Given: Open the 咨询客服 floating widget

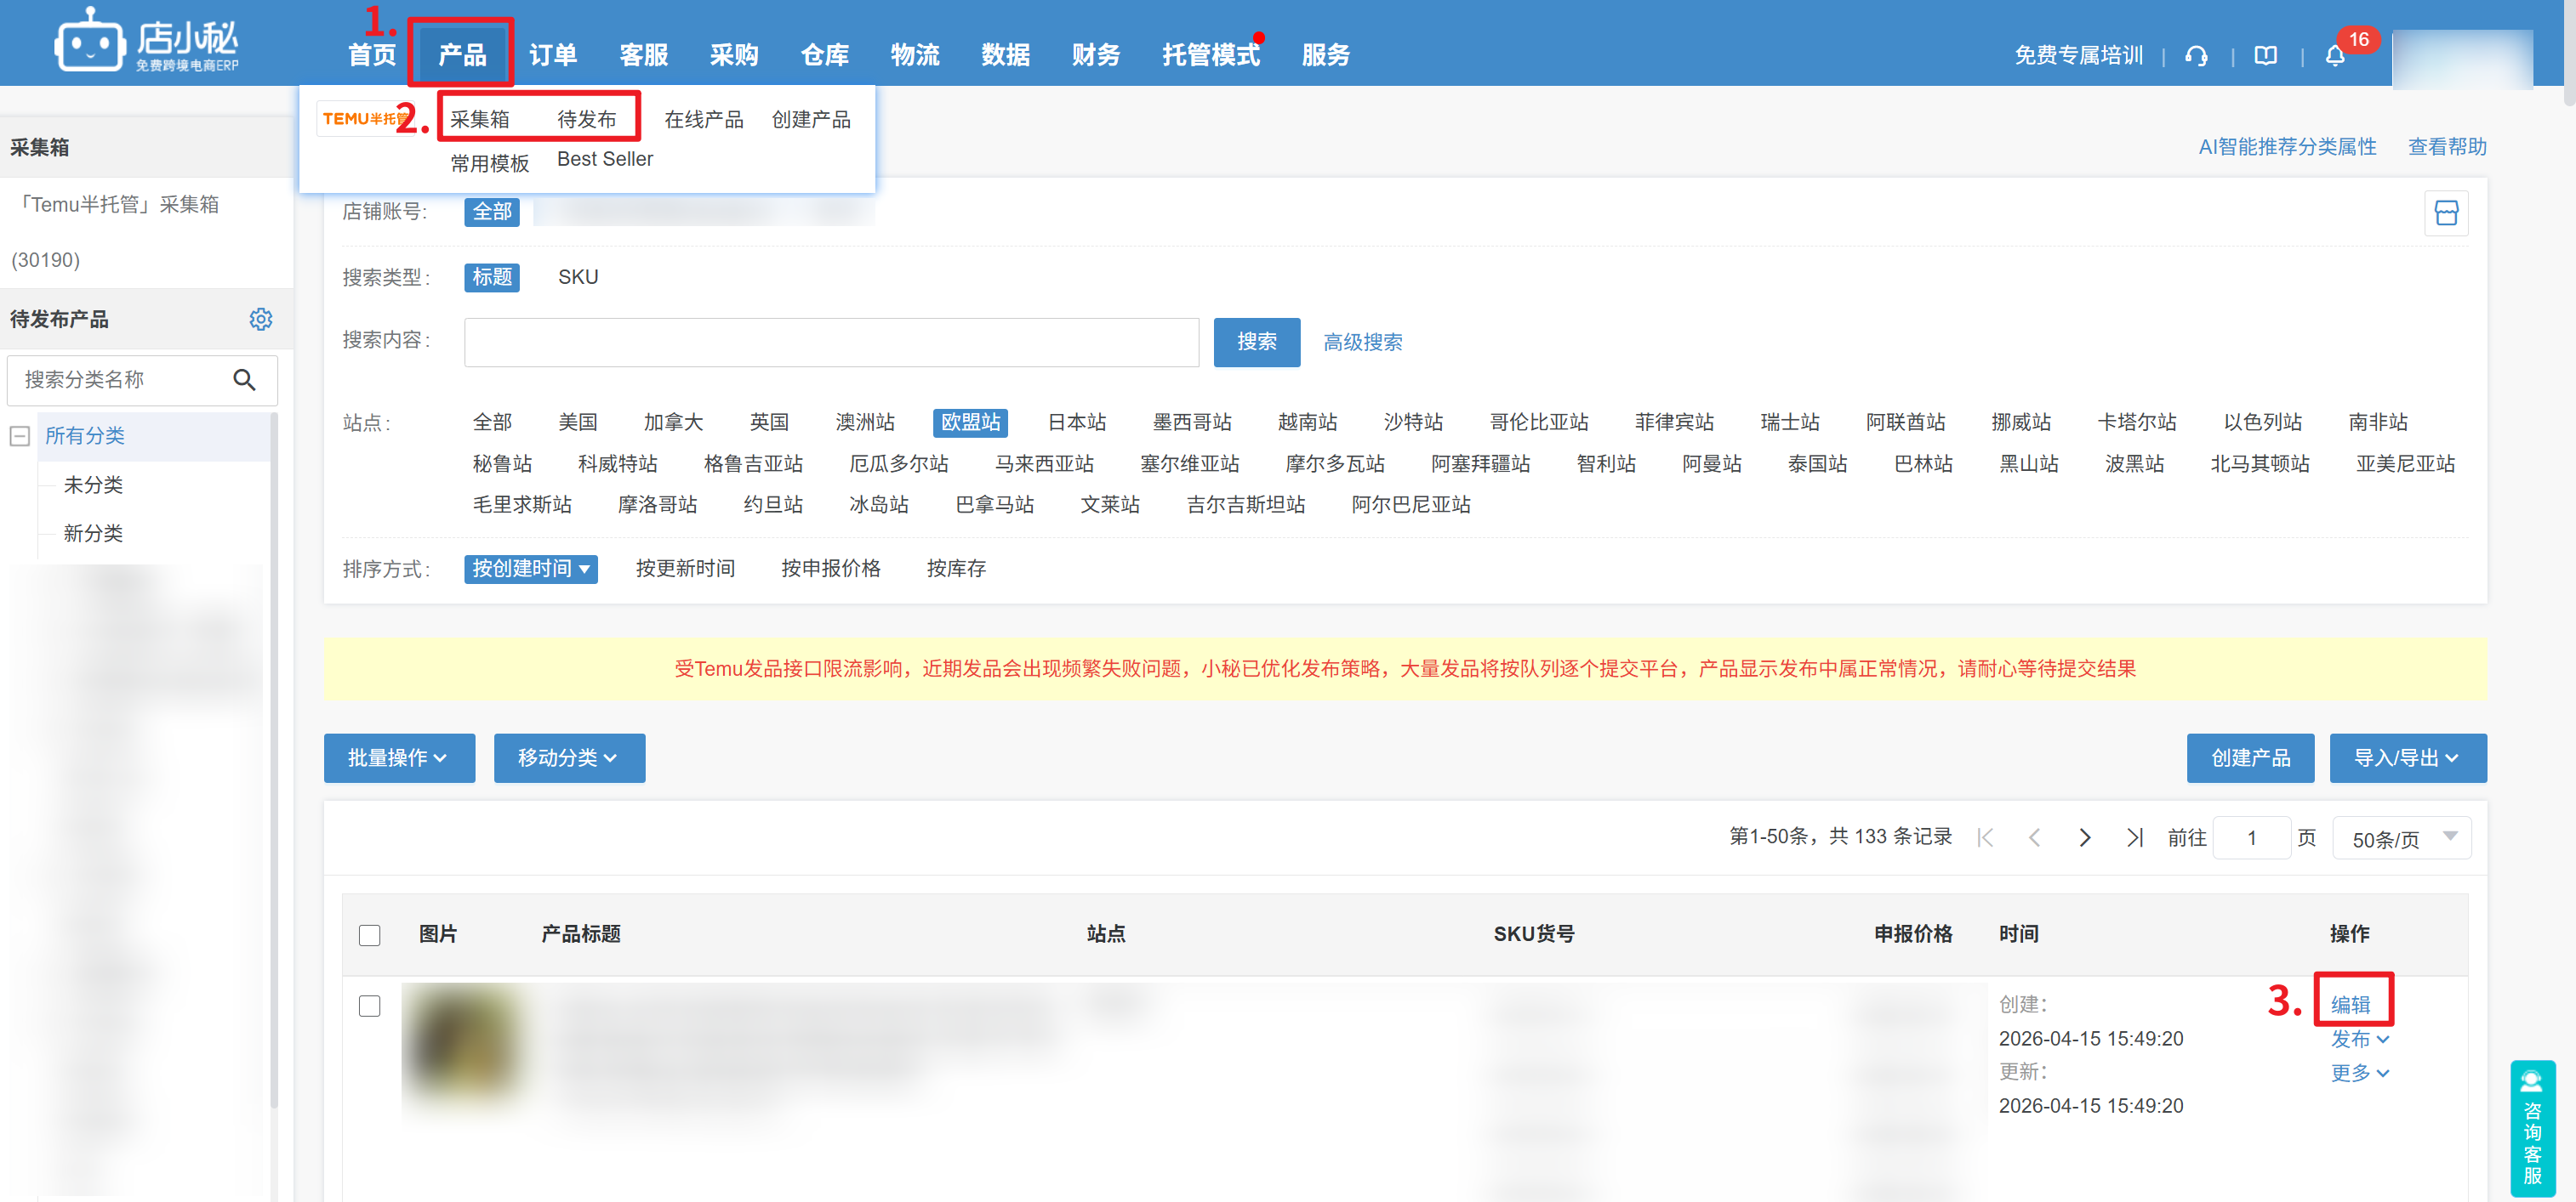Looking at the screenshot, I should (2531, 1127).
